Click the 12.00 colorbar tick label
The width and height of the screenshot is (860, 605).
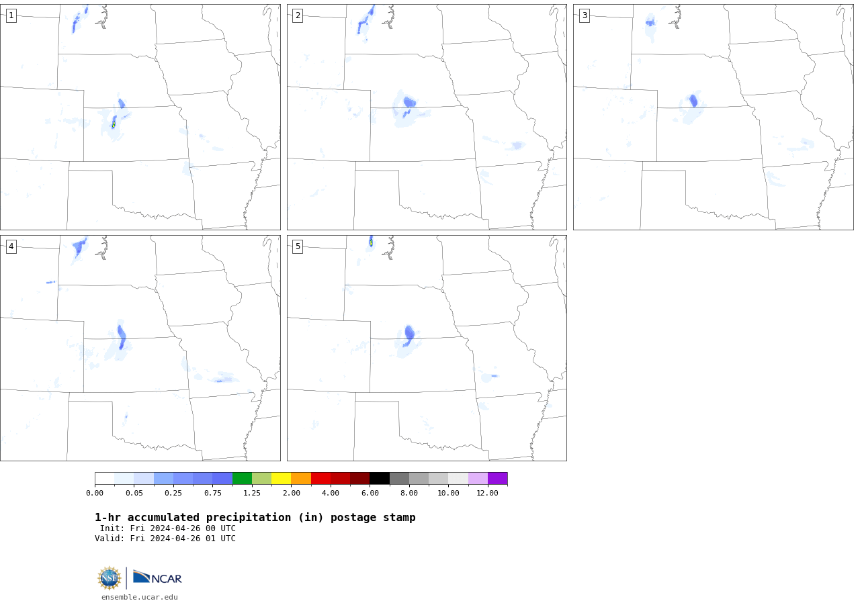(488, 493)
